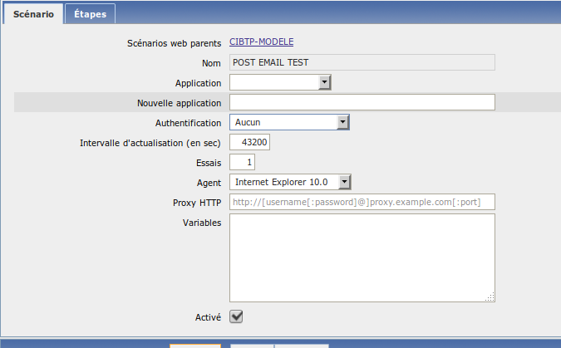Click the Variables text area resize handle
Screen dimensions: 561x348
(490, 297)
